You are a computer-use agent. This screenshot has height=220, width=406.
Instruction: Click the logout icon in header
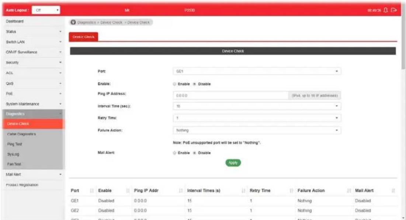(394, 10)
